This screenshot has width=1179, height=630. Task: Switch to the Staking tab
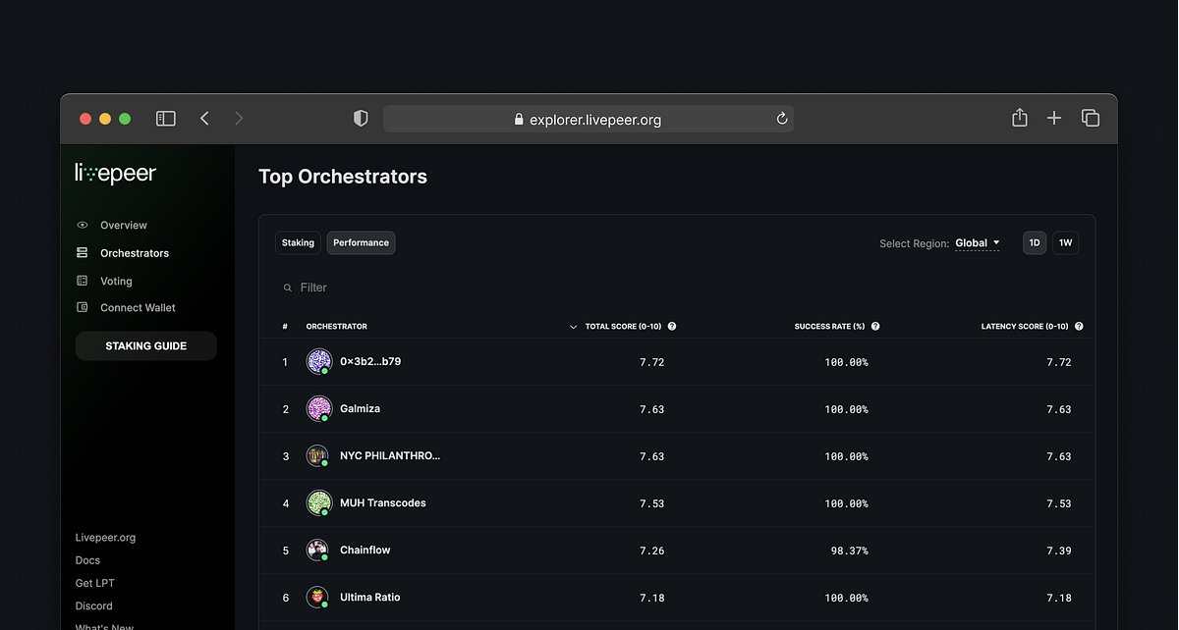[298, 242]
